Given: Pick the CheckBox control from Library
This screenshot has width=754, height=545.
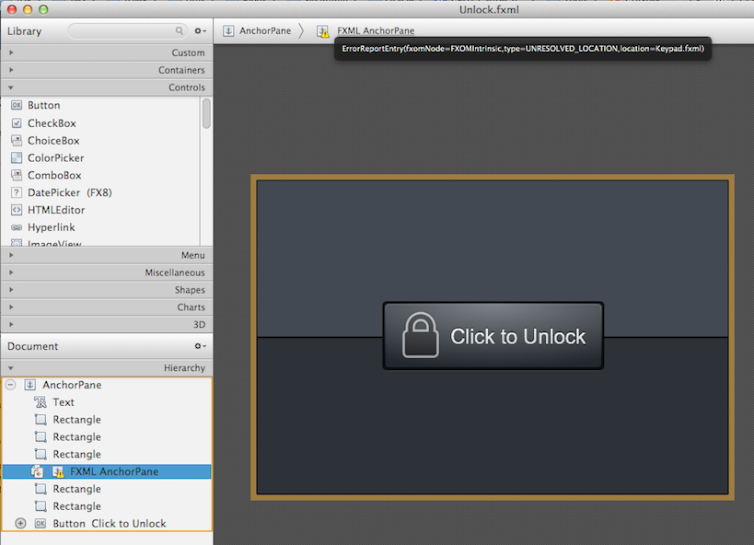Looking at the screenshot, I should (52, 123).
